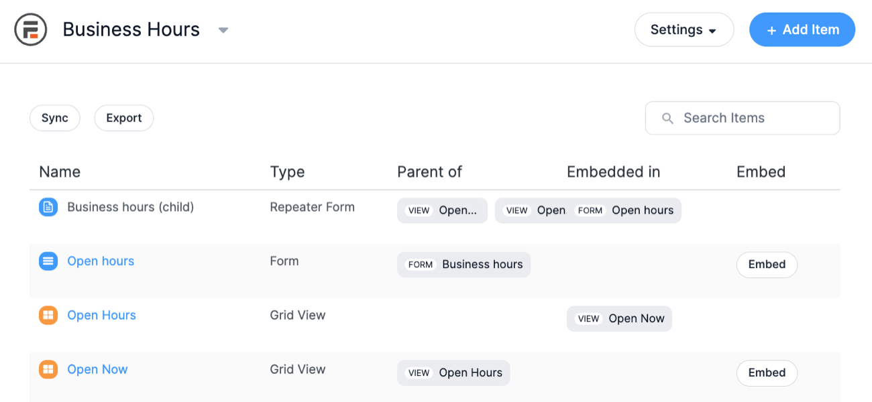Image resolution: width=872 pixels, height=402 pixels.
Task: Click FORM Business hours tag in Open hours row
Action: (x=464, y=265)
